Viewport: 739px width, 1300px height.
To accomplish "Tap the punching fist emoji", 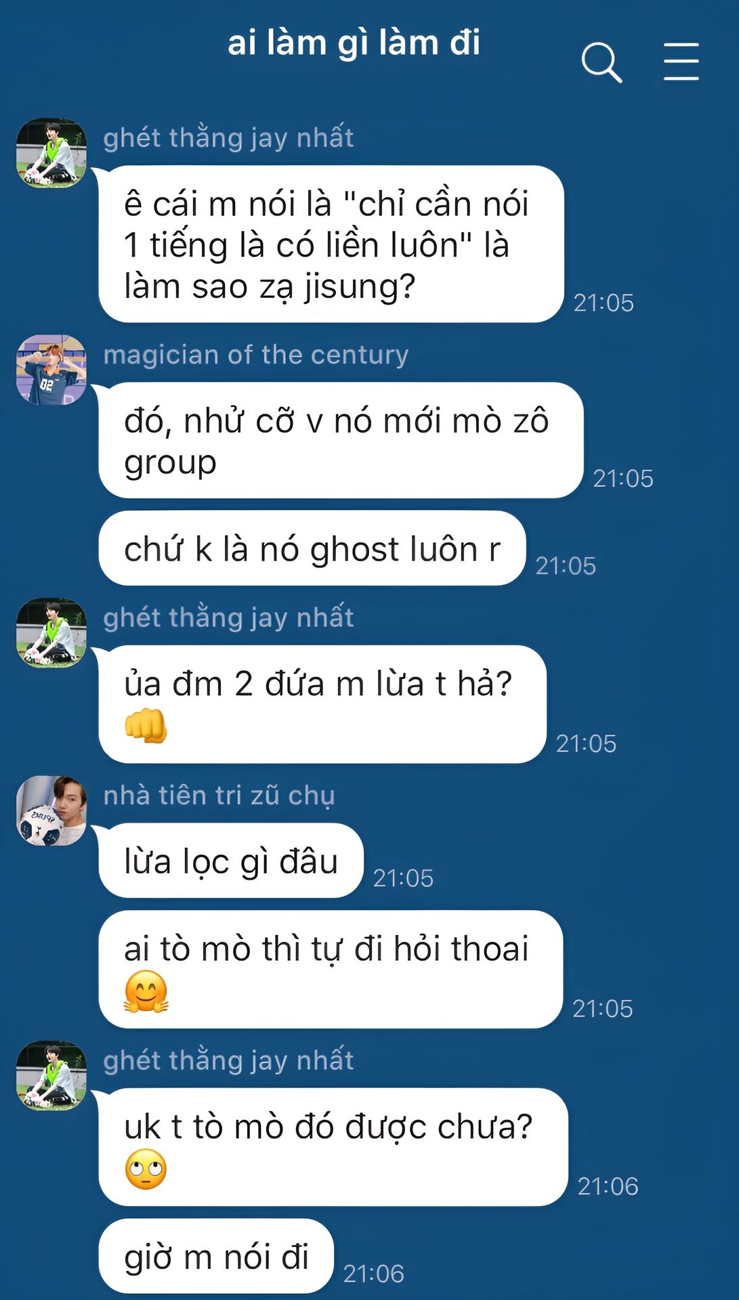I will (x=146, y=726).
